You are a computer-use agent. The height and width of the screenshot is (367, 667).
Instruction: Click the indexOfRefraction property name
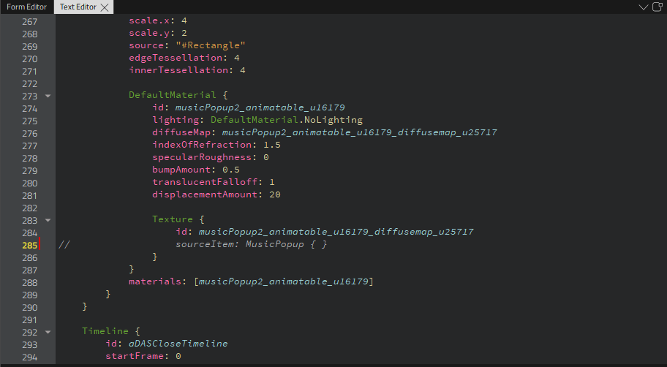(x=195, y=145)
